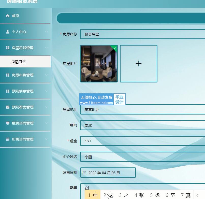Open the 出售合同管理 menu

(25, 139)
